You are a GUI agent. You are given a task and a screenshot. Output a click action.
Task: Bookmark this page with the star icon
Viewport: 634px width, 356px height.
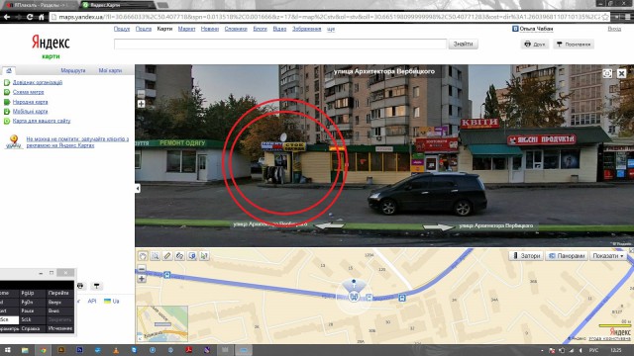coord(605,17)
